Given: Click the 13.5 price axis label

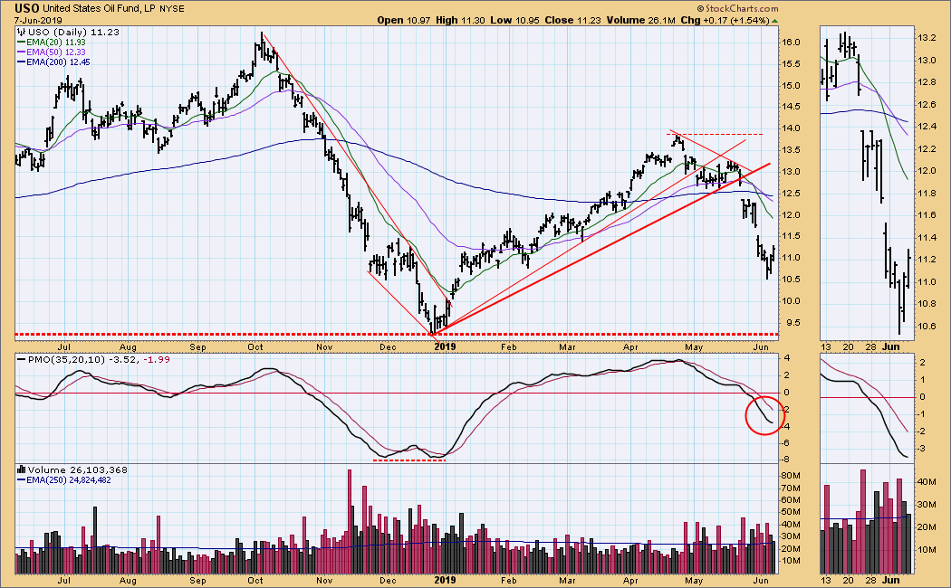Looking at the screenshot, I should click(792, 150).
